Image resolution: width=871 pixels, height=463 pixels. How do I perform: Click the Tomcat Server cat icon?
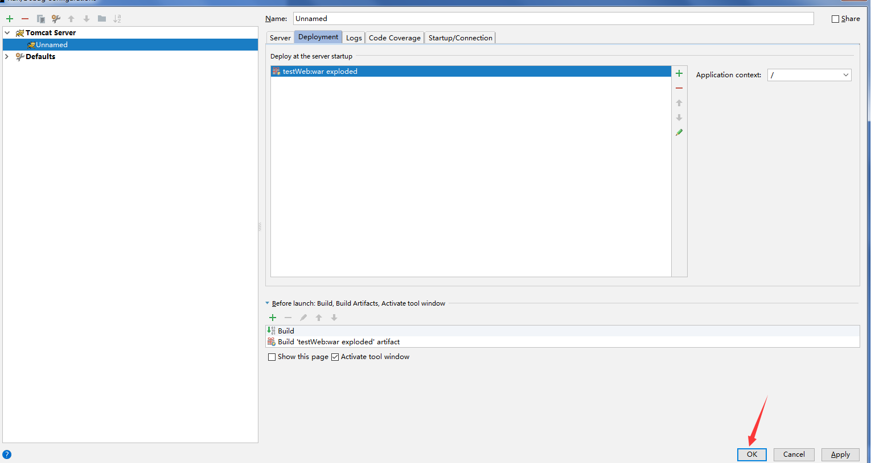(x=20, y=33)
